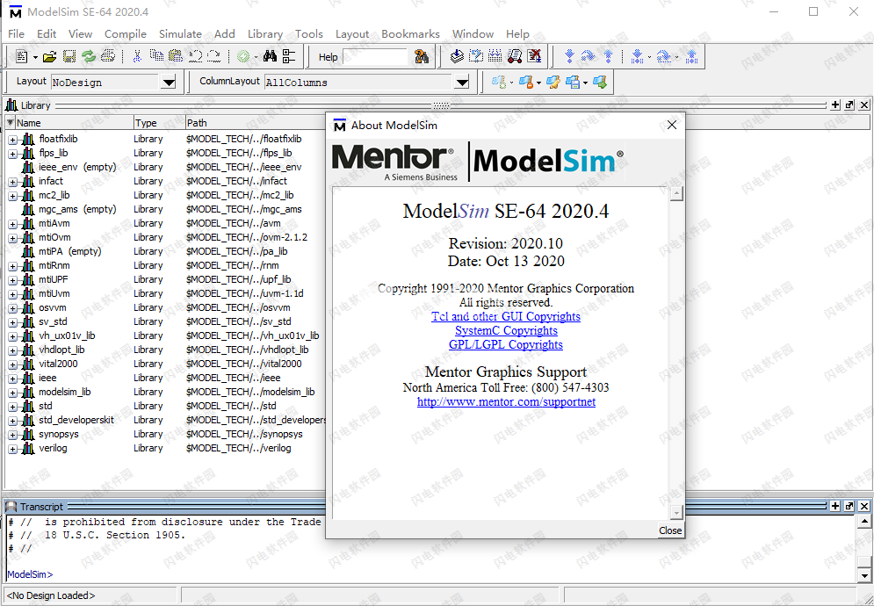This screenshot has height=606, width=874.
Task: Open the dropdown arrow next to New icon
Action: (35, 57)
